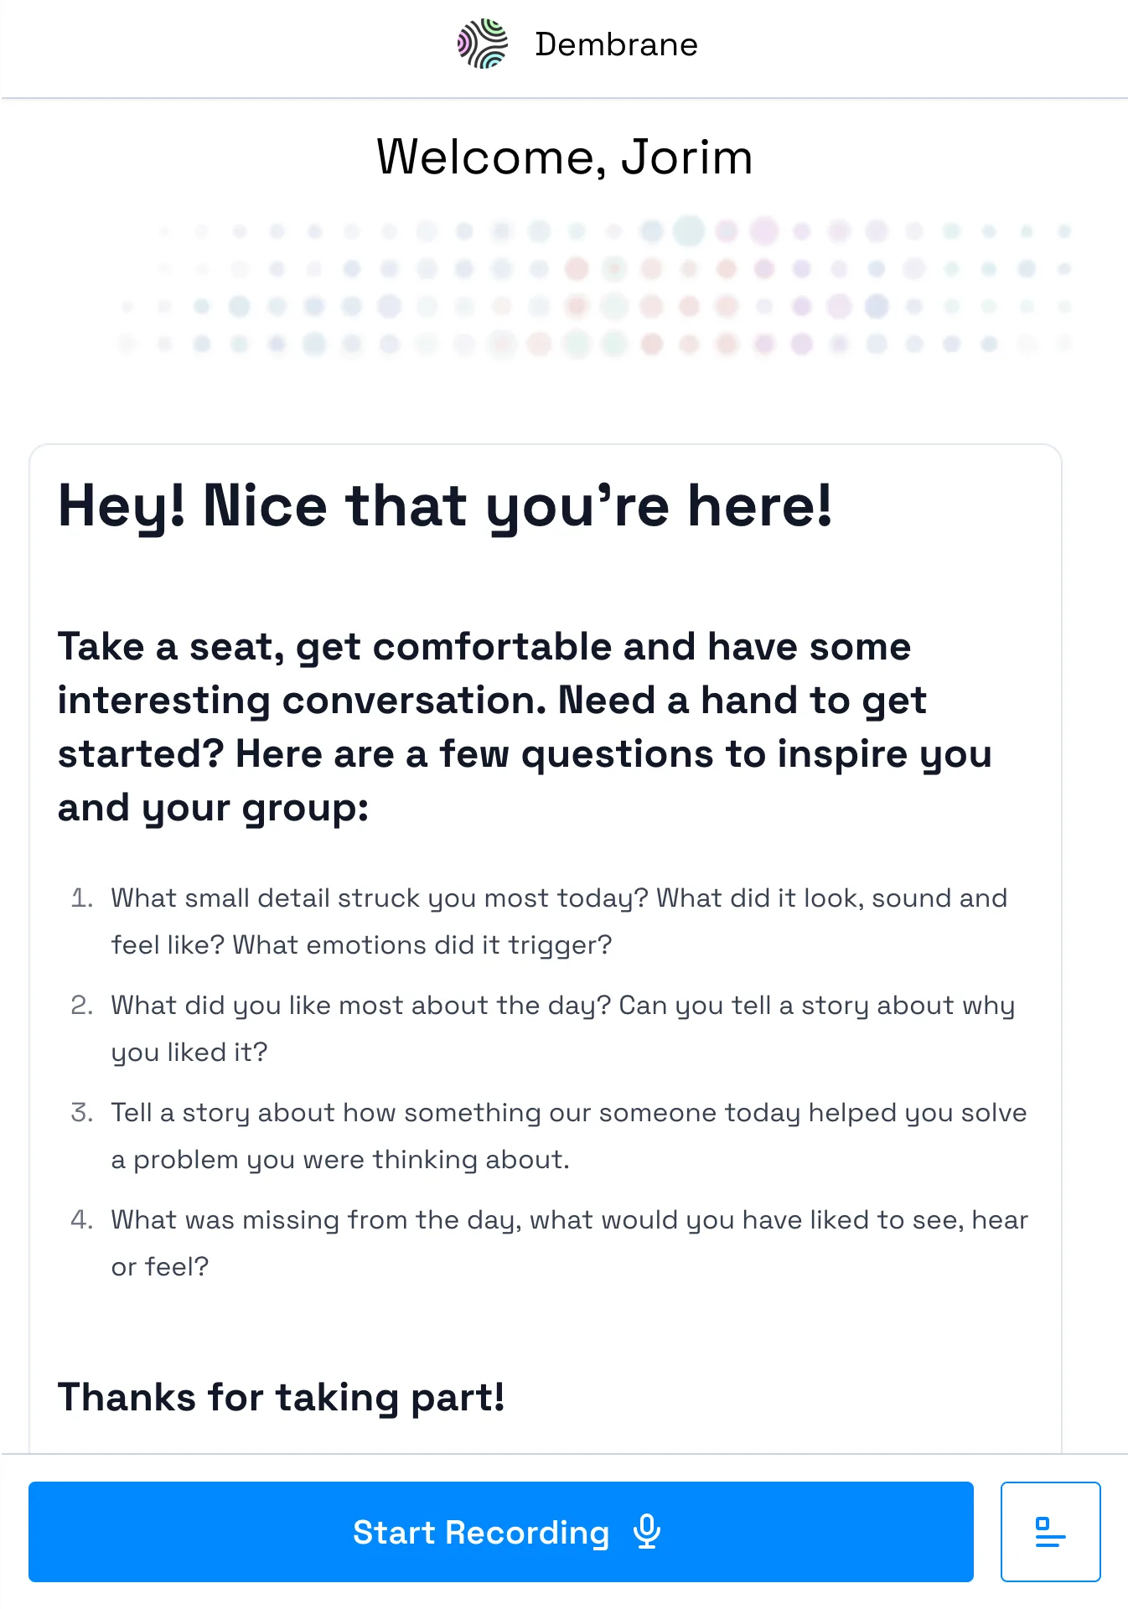
Task: Start Recording with the blue button
Action: coord(501,1532)
